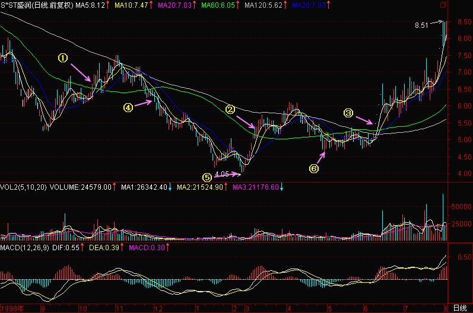This screenshot has height=313, width=473.
Task: Click the circled number 2 annotation marker
Action: point(230,109)
